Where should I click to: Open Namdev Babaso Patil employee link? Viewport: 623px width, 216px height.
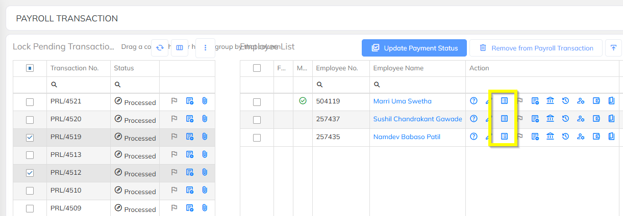tap(407, 137)
